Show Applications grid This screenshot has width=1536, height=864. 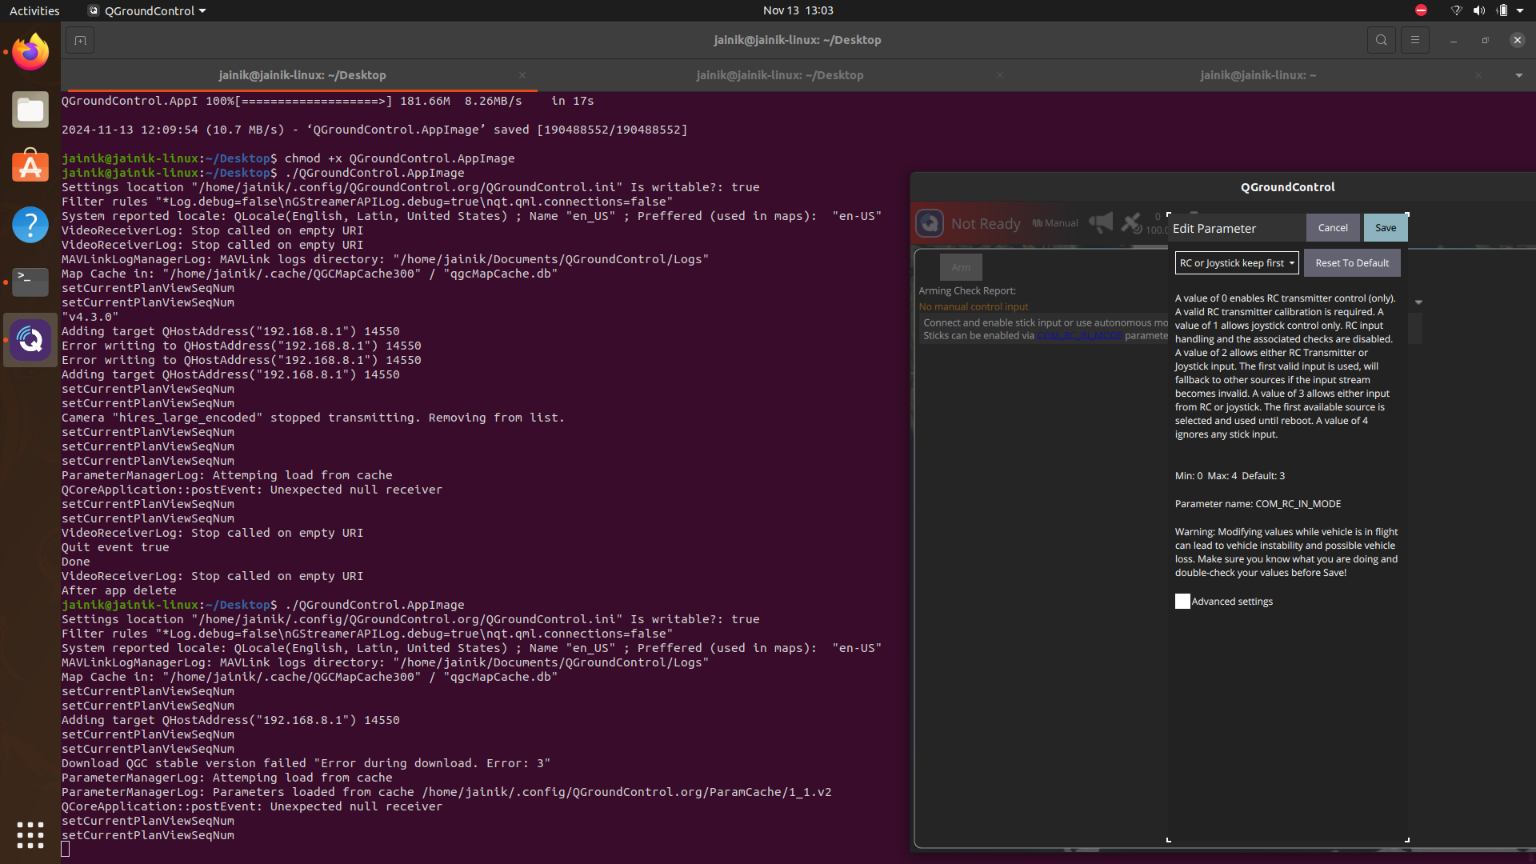tap(30, 834)
